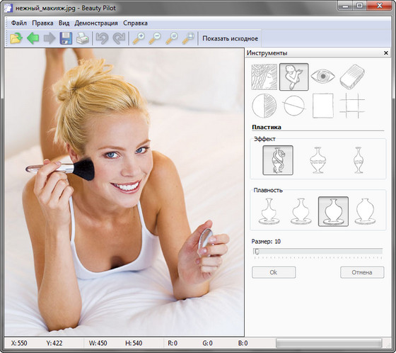The height and width of the screenshot is (353, 396).
Task: Choose the narrow vase Эффект option
Action: (359, 160)
